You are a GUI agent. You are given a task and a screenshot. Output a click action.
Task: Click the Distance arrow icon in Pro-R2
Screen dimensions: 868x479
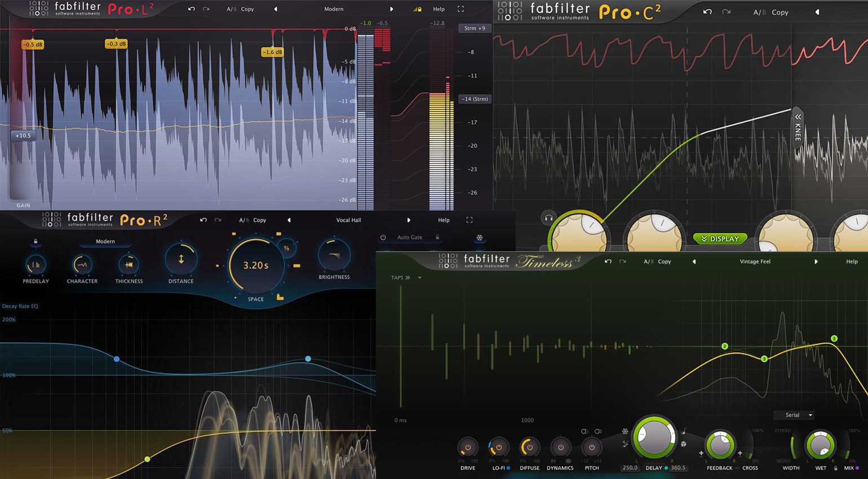[x=180, y=260]
